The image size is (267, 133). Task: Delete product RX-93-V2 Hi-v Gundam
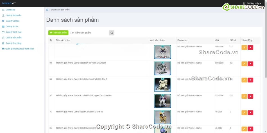pos(250,64)
